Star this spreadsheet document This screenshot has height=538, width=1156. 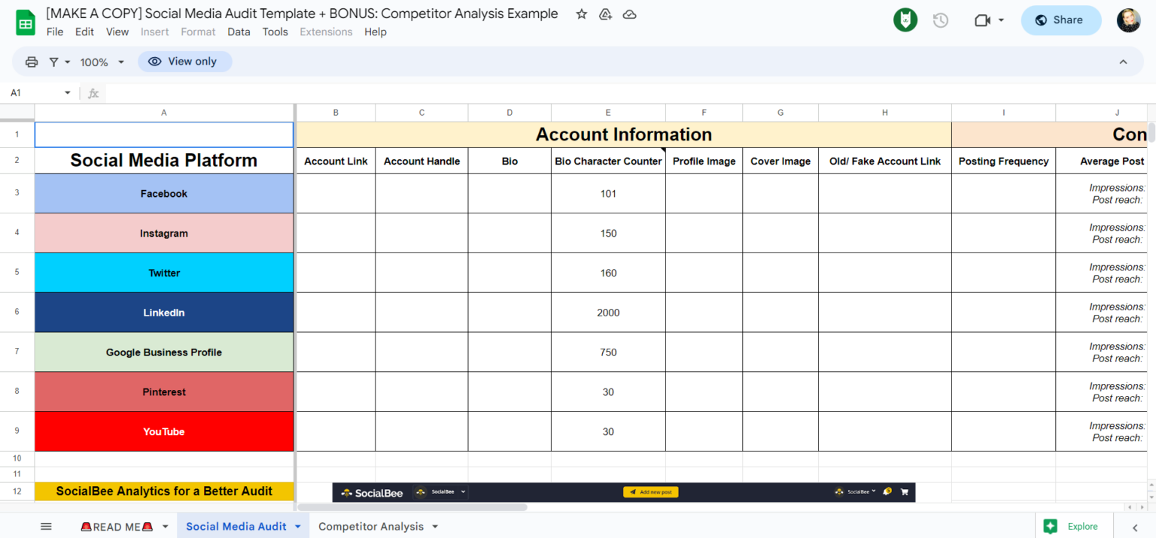[580, 14]
